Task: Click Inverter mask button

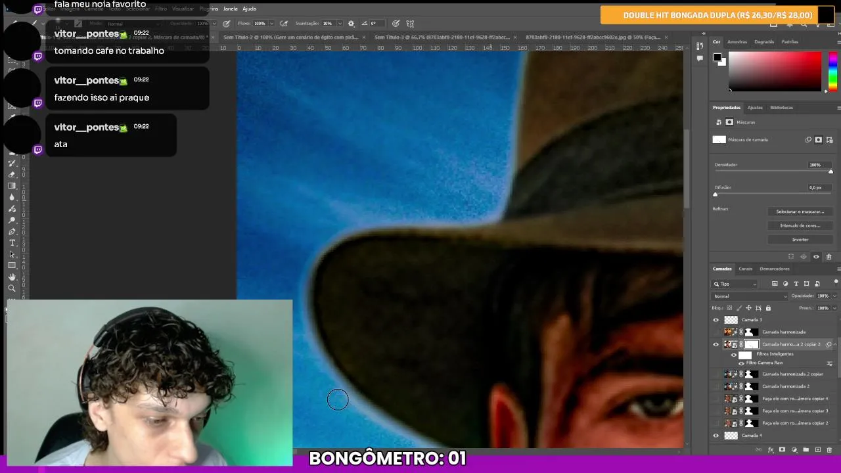Action: 800,240
